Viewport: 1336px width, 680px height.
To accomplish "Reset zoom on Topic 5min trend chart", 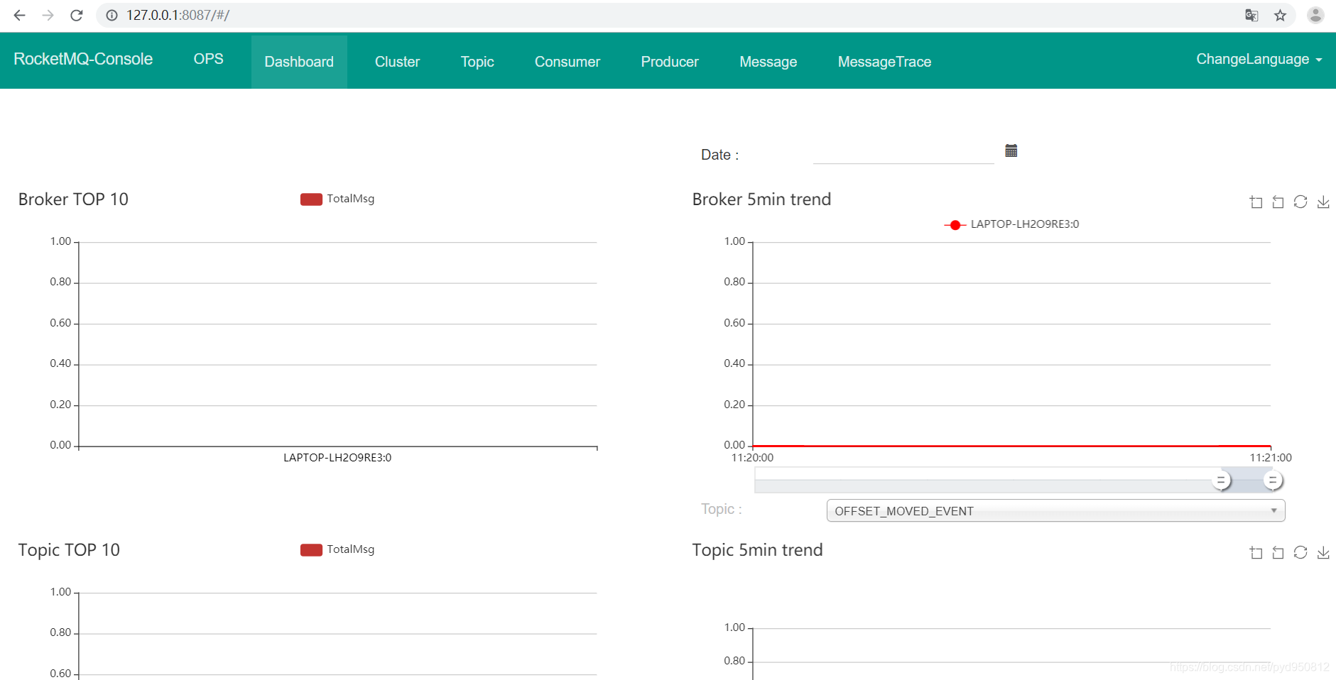I will click(1278, 553).
